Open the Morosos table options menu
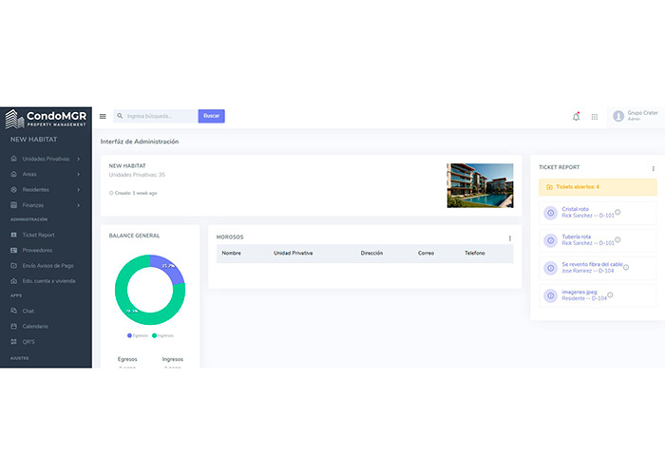This screenshot has width=665, height=475. pyautogui.click(x=509, y=237)
